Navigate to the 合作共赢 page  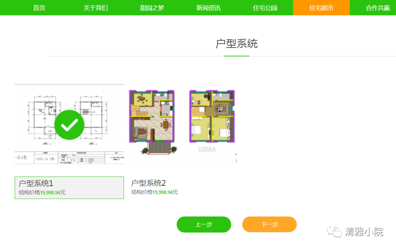[x=378, y=8]
